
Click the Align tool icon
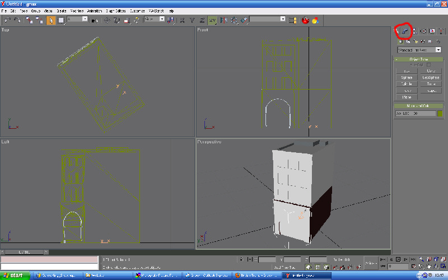coord(244,20)
